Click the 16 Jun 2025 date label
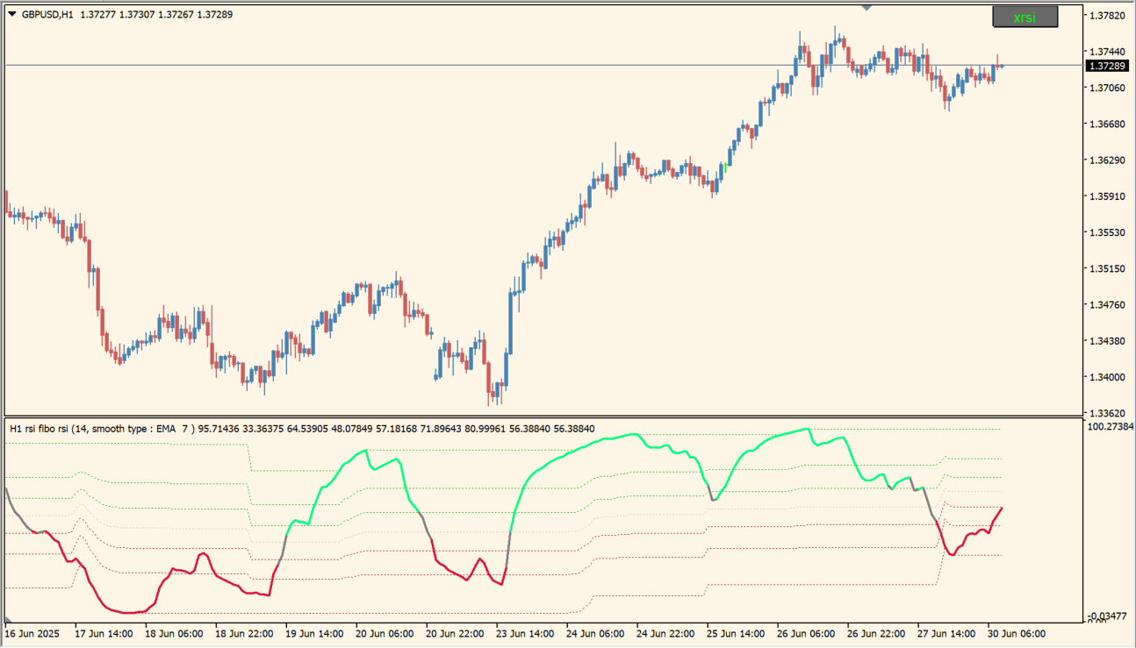Viewport: 1136px width, 648px height. tap(31, 633)
